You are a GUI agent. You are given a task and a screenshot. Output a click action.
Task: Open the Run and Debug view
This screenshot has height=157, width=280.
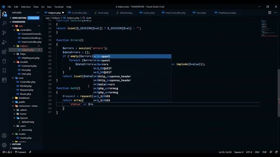(4, 42)
